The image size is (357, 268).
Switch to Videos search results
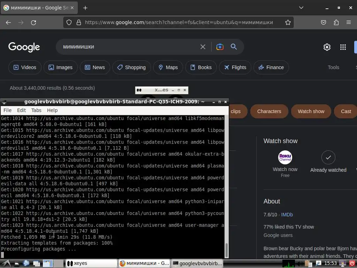25,67
